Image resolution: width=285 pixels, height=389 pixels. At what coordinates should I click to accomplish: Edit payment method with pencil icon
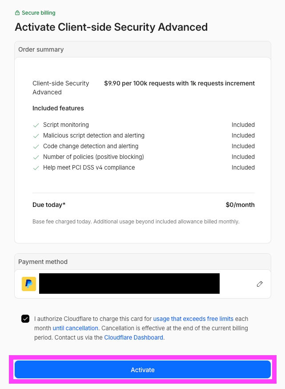click(260, 284)
